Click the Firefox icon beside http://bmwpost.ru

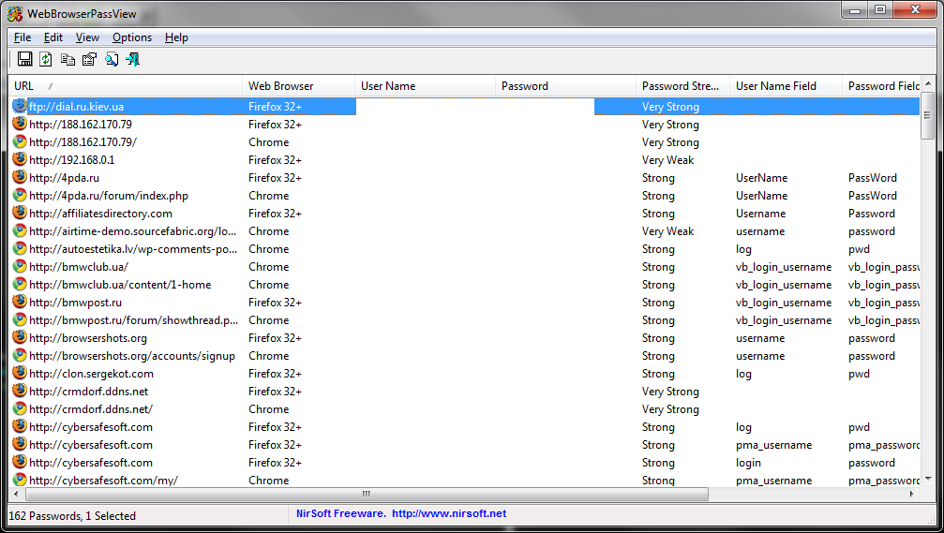click(20, 302)
